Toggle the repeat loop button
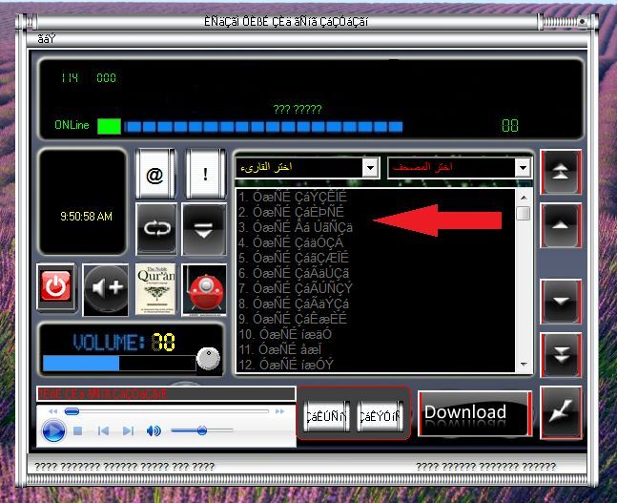The height and width of the screenshot is (503, 617). click(x=154, y=229)
